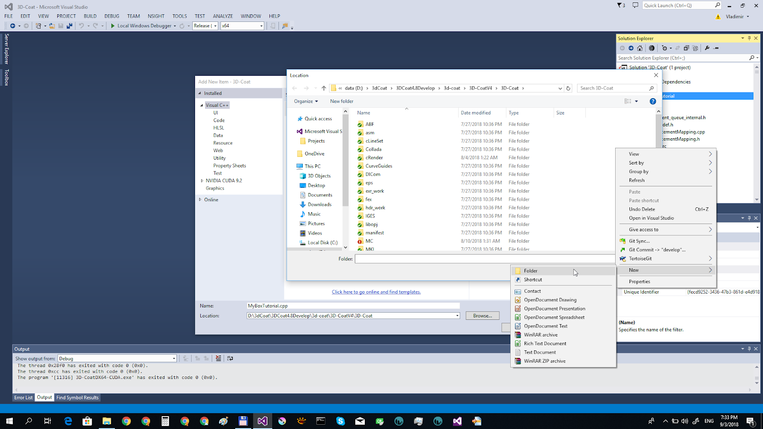Screen dimensions: 763x429
Task: Click the Solution Explorer Home icon
Action: pyautogui.click(x=640, y=48)
